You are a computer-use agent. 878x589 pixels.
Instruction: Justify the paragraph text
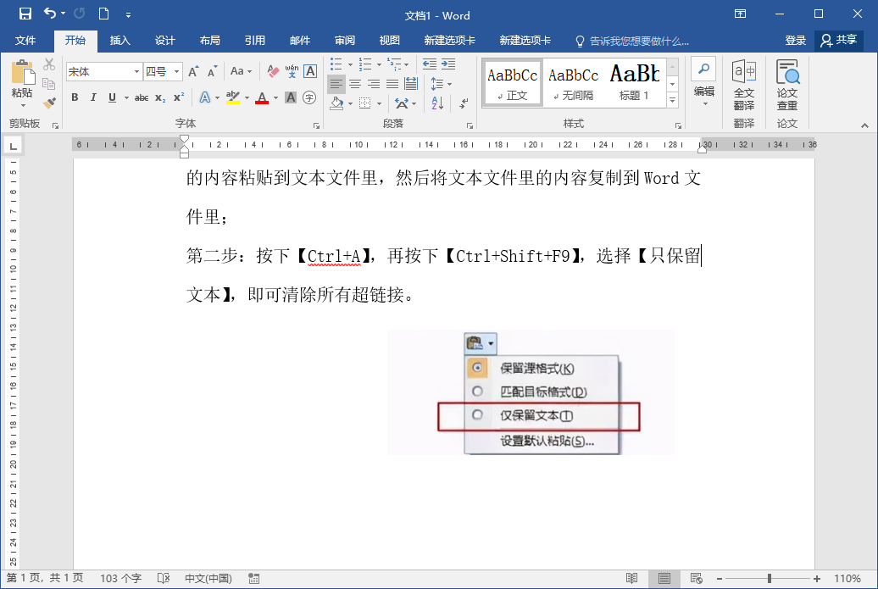click(392, 84)
